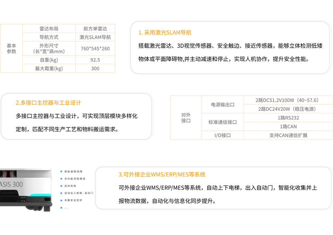Select the 激光SLAM导航 value cell
Screen dimensions: 333x235
95,37
